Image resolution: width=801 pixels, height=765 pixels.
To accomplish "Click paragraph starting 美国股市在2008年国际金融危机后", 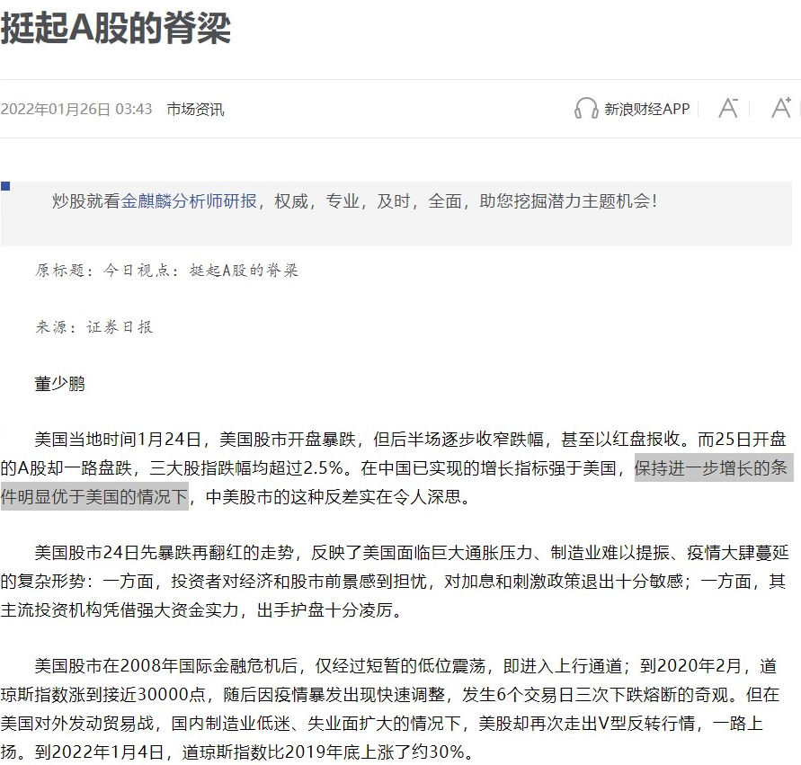I will 389,709.
